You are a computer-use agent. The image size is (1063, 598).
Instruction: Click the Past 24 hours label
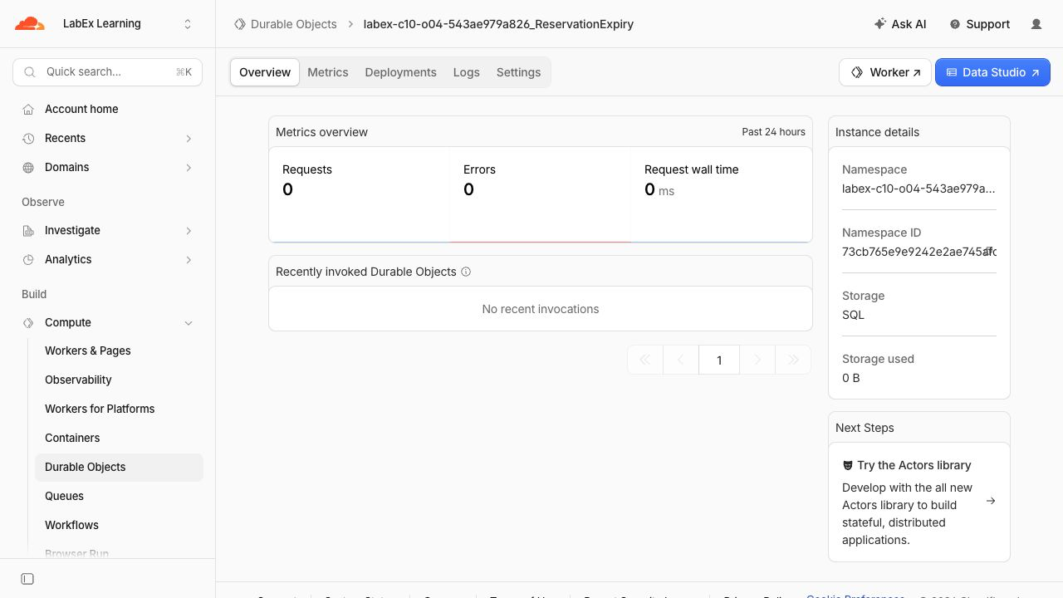pyautogui.click(x=773, y=132)
